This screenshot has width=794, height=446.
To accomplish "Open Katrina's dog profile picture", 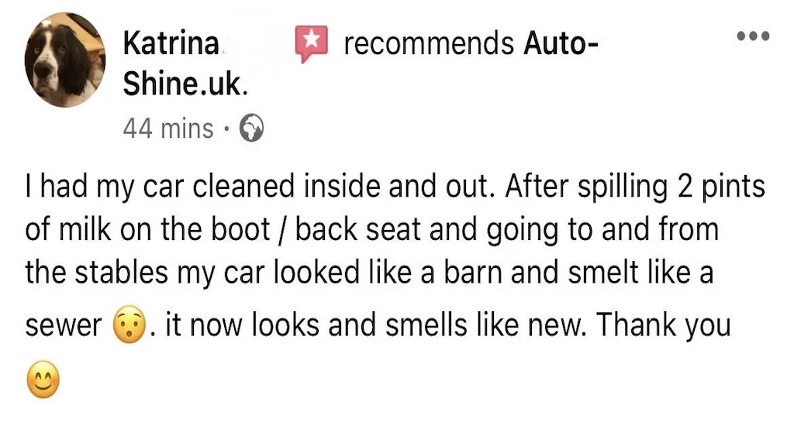I will pos(65,60).
